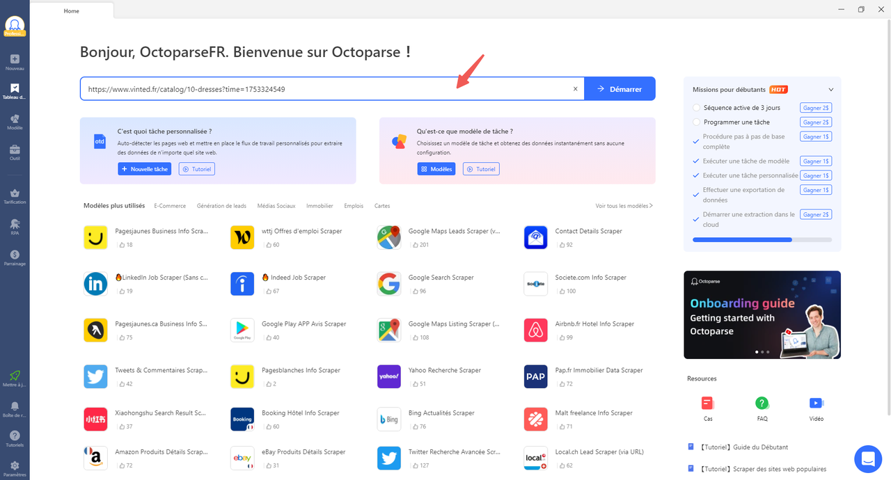The height and width of the screenshot is (480, 891).
Task: Open the chat support bubble icon
Action: click(867, 459)
